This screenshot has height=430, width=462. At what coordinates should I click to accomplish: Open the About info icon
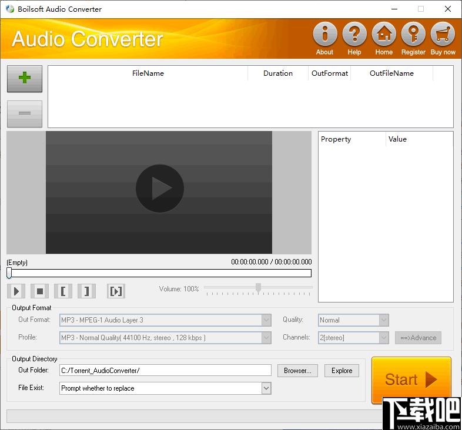point(324,34)
